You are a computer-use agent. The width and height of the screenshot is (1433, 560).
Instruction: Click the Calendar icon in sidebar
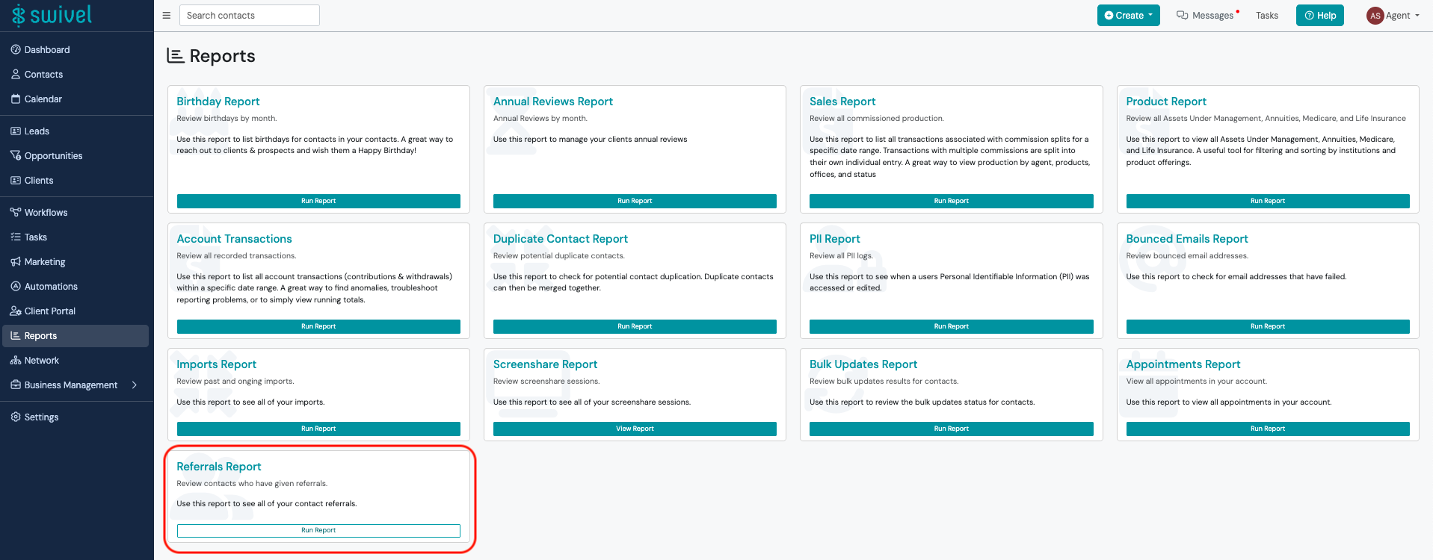[x=16, y=99]
